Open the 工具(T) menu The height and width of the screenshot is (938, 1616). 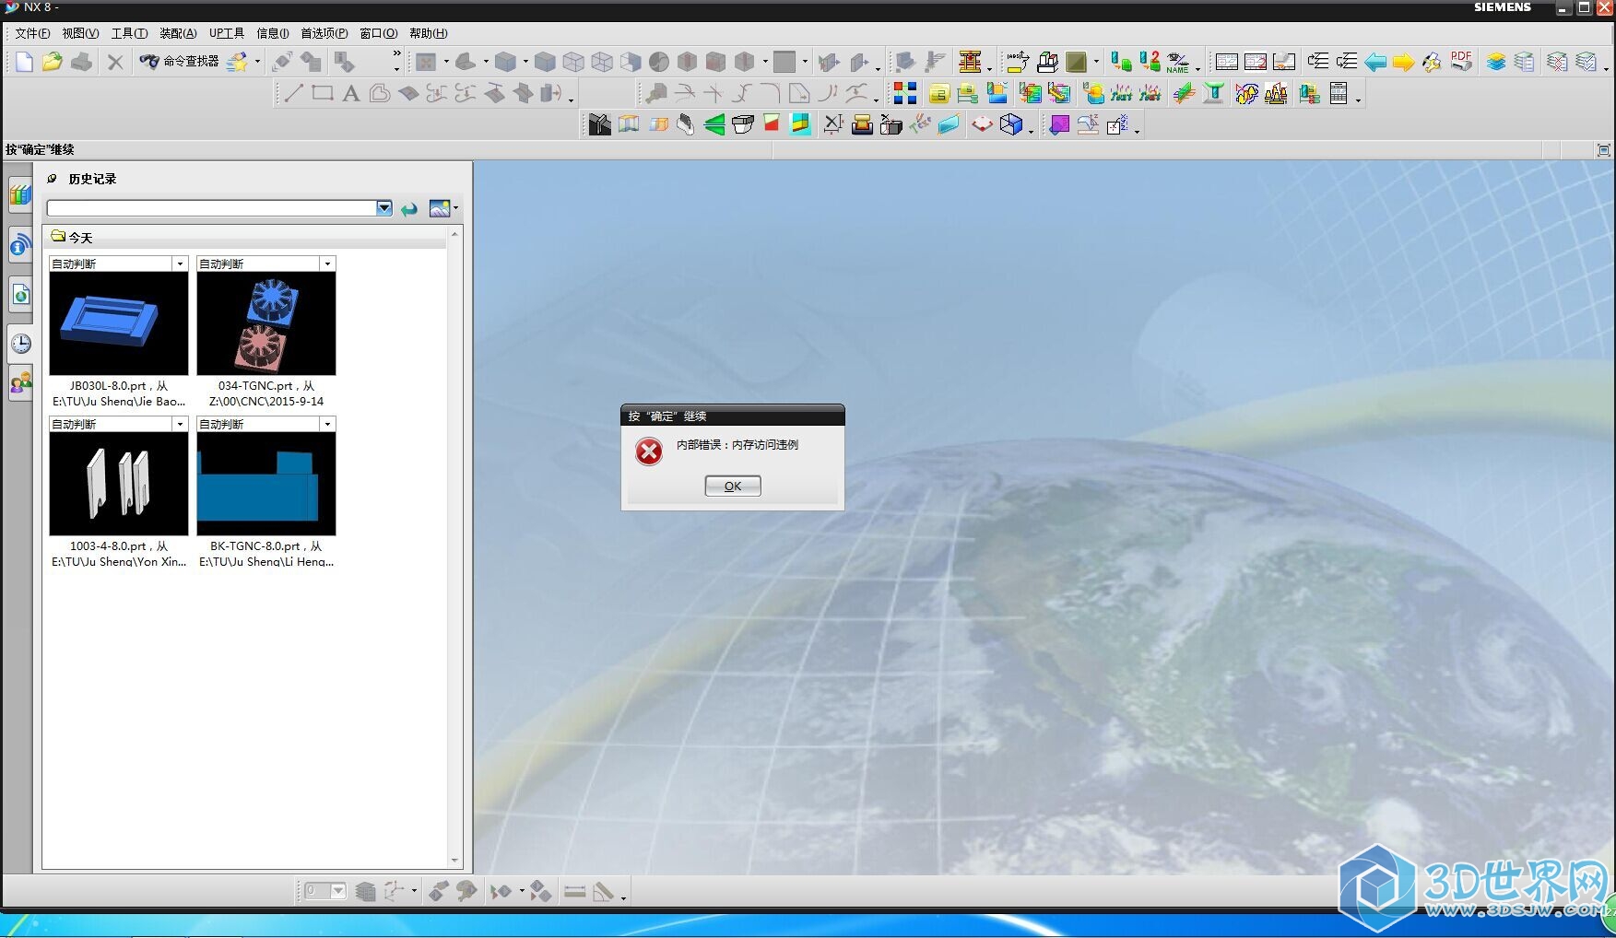pos(129,33)
